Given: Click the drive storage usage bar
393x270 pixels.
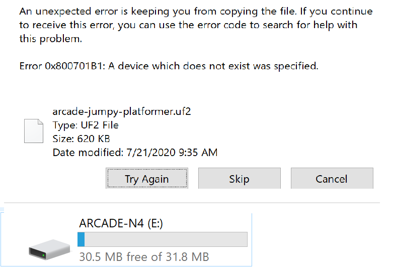Looking at the screenshot, I should (x=163, y=239).
